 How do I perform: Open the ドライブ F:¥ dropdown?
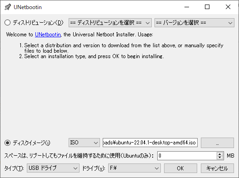tap(134, 168)
